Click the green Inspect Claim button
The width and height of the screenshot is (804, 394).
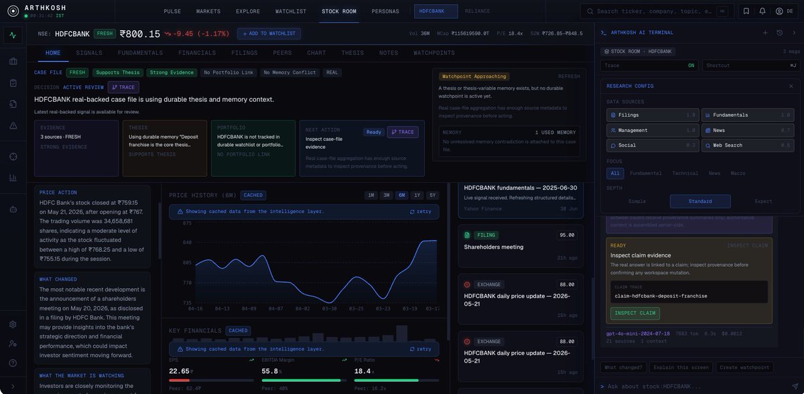[x=634, y=313]
